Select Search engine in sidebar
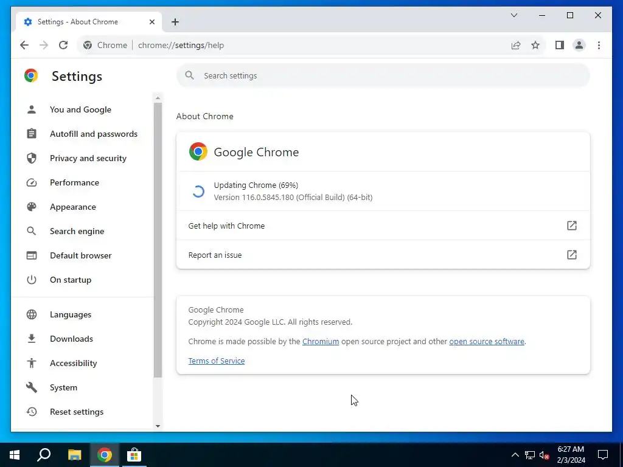 (77, 231)
